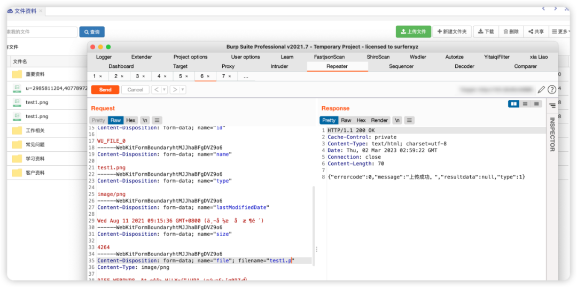
Task: Click the request pane vertical scrollbar
Action: coord(314,226)
